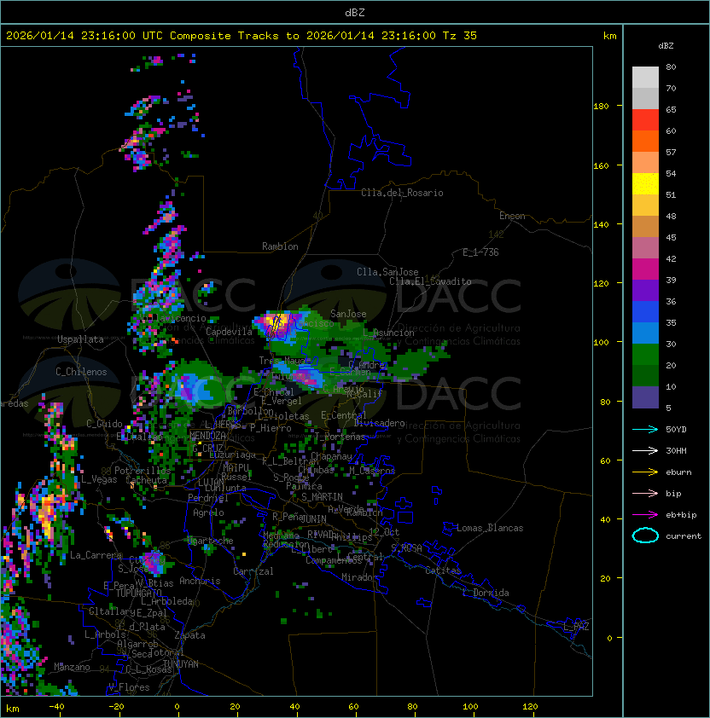Click the 'TUPUNGATO' map label
This screenshot has width=710, height=718.
[138, 593]
